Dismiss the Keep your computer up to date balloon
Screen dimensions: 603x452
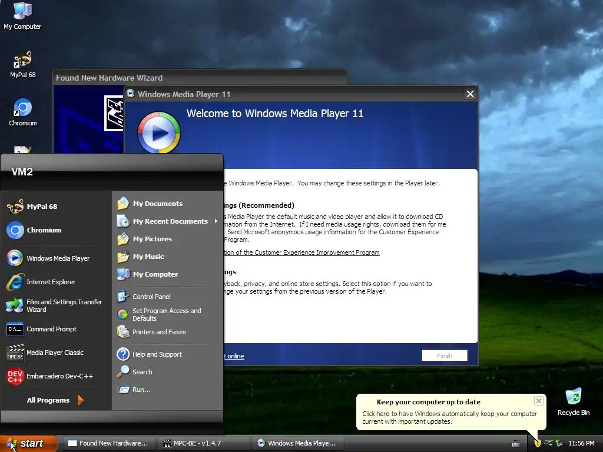(538, 401)
